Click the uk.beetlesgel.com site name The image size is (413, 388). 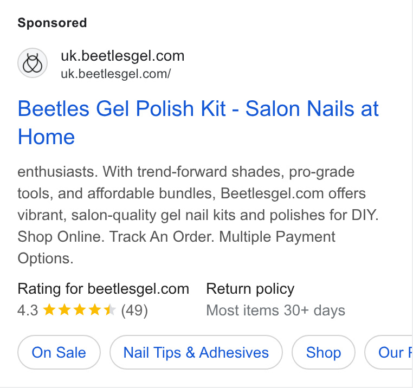click(x=122, y=56)
